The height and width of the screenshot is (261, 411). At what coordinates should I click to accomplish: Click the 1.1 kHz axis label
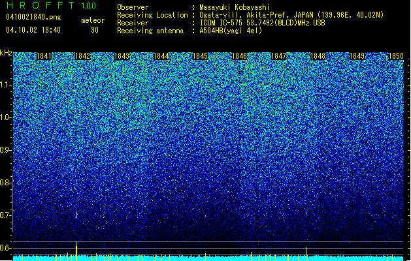tap(6, 85)
